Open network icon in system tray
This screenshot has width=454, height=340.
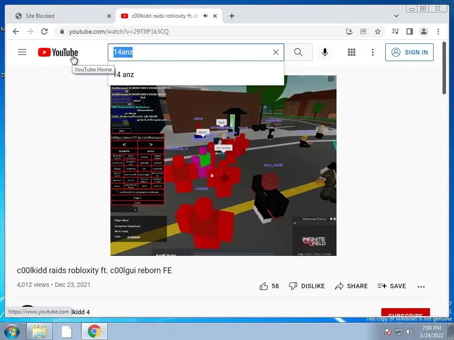click(x=399, y=332)
